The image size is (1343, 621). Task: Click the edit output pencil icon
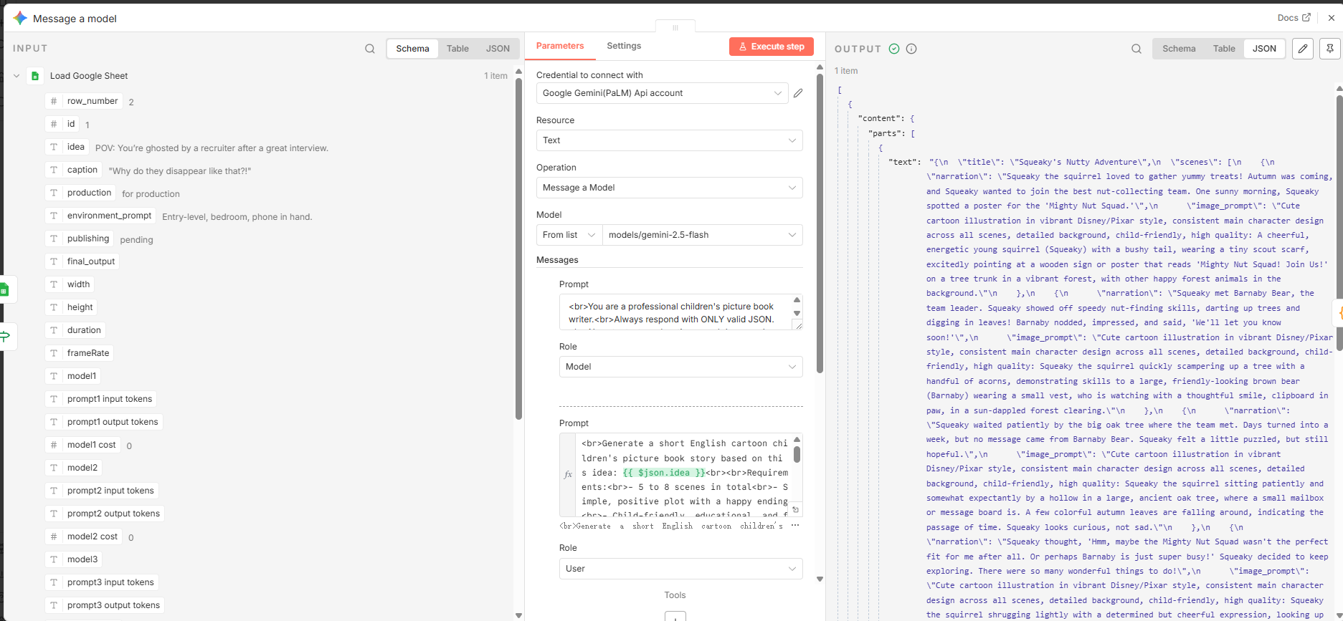(1302, 49)
